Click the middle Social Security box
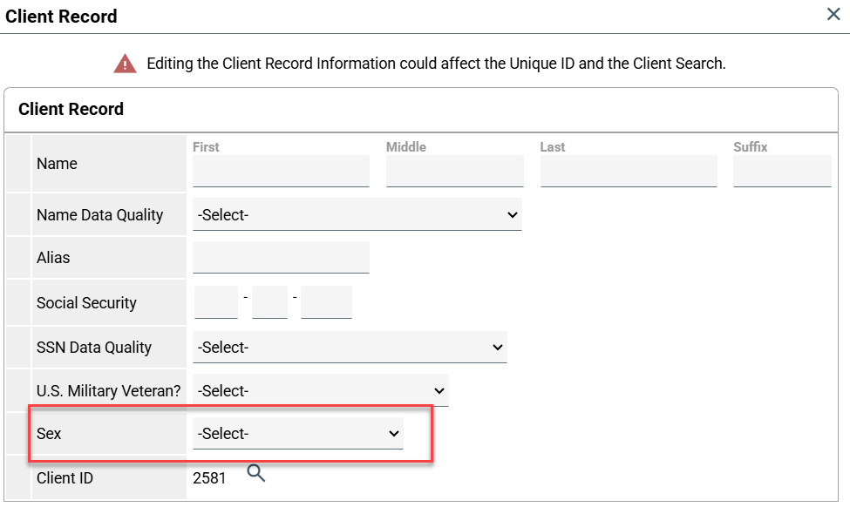 click(x=270, y=302)
